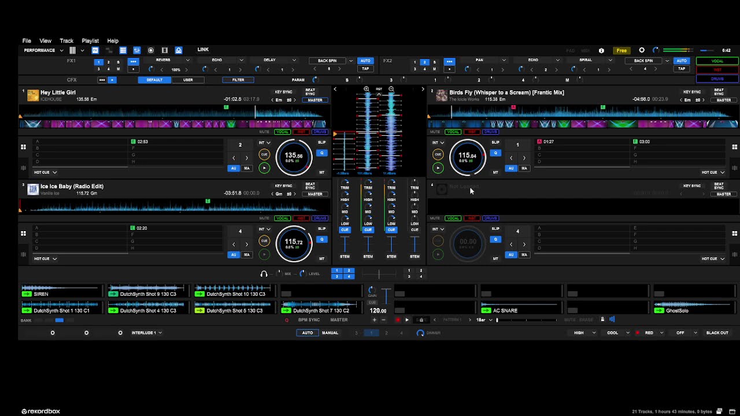Open the Help menu
Screen dimensions: 740x416
pos(113,41)
